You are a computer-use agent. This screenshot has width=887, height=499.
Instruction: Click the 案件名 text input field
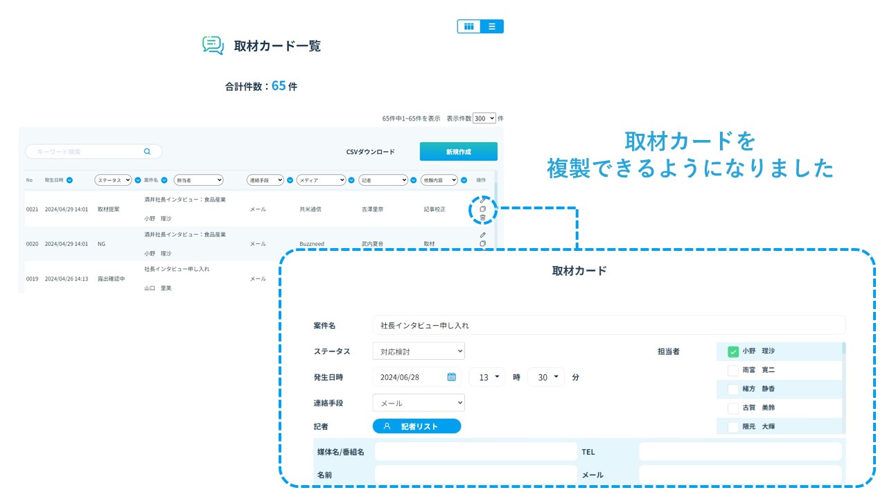[x=608, y=325]
